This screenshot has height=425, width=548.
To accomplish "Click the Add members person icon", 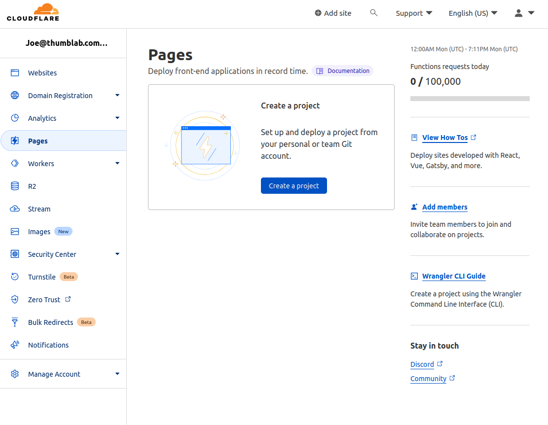I will point(414,207).
